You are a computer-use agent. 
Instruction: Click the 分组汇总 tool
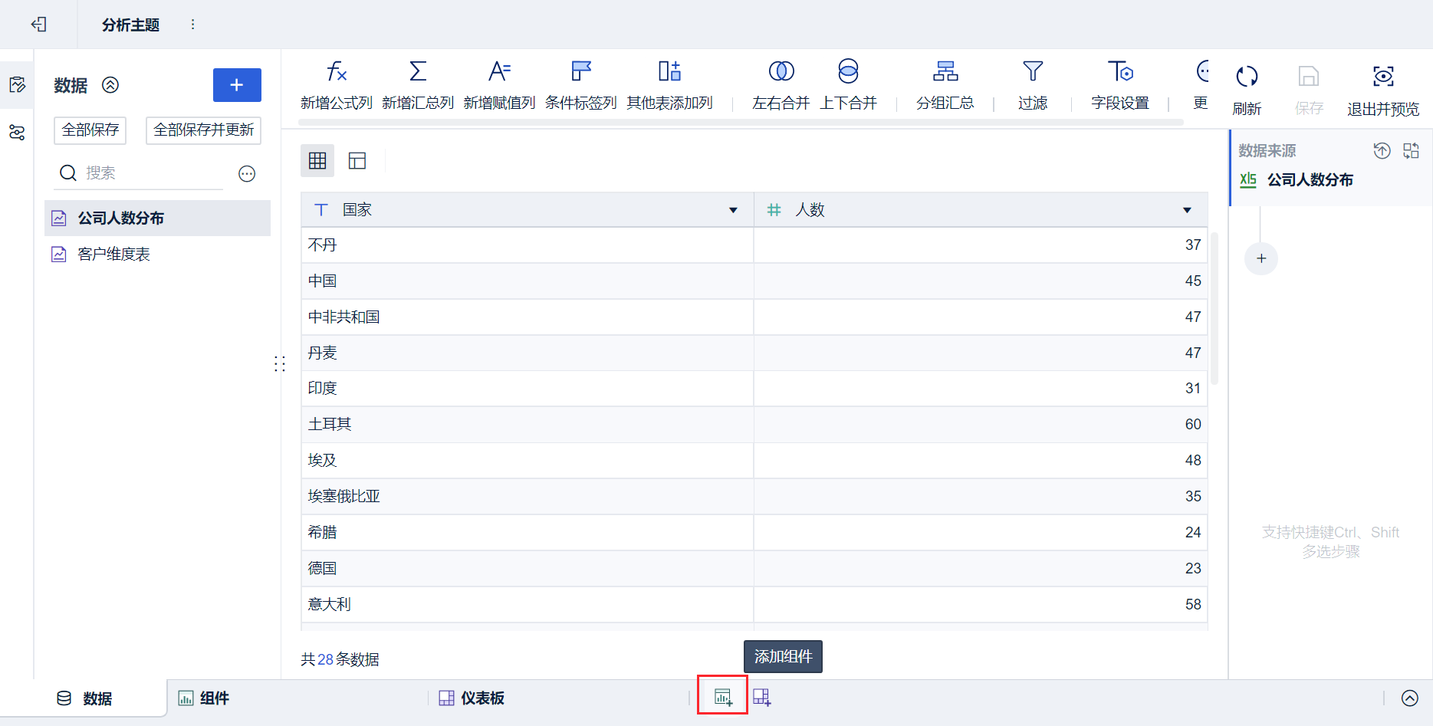[945, 85]
